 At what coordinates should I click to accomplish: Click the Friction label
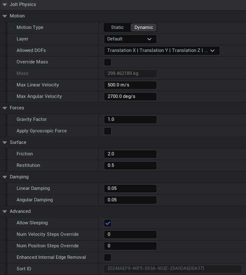[25, 154]
